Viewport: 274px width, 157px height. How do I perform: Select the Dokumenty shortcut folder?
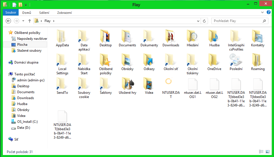(x=149, y=38)
